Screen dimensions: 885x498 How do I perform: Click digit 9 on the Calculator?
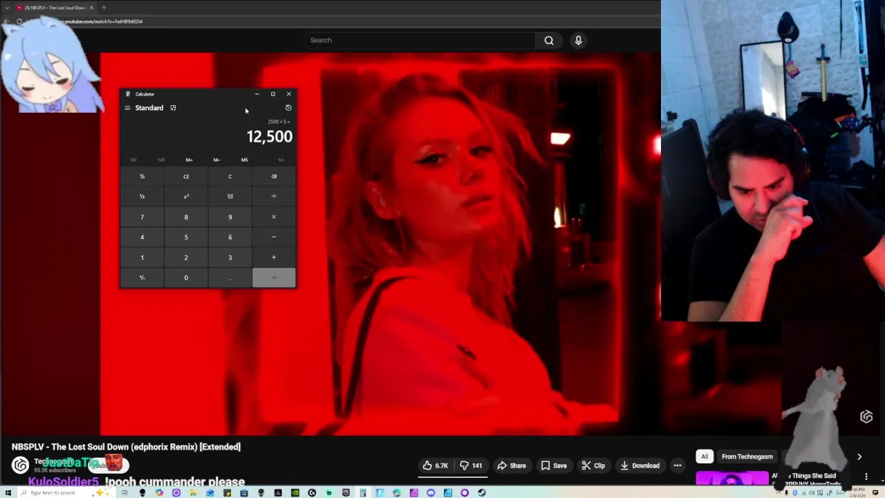(x=230, y=217)
